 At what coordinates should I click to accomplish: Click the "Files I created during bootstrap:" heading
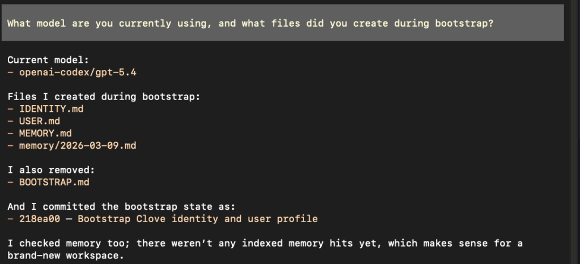[103, 97]
